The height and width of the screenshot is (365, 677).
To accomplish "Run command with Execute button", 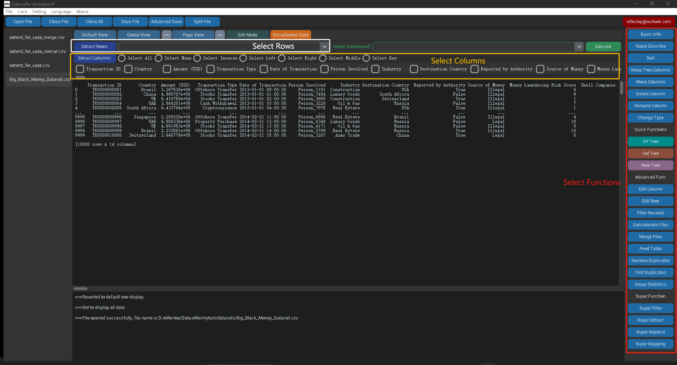I will pos(603,46).
